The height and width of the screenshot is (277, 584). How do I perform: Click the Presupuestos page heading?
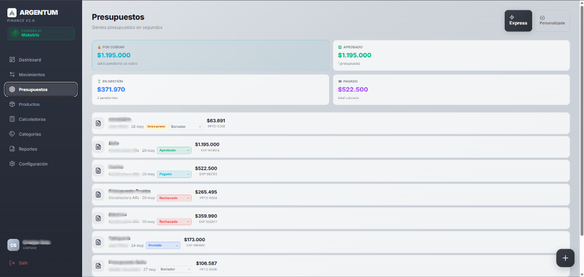(x=118, y=17)
